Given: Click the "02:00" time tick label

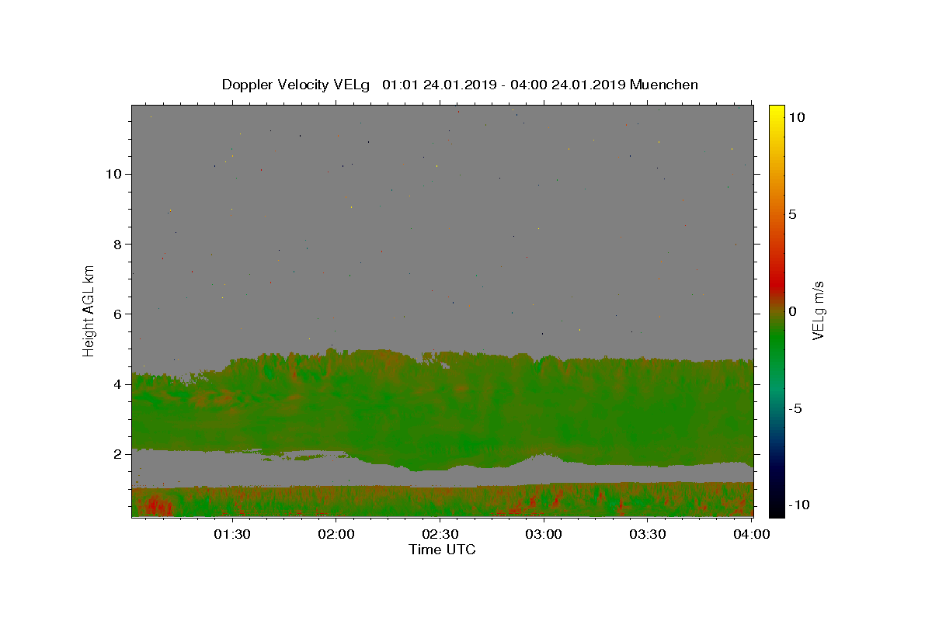Looking at the screenshot, I should 336,534.
